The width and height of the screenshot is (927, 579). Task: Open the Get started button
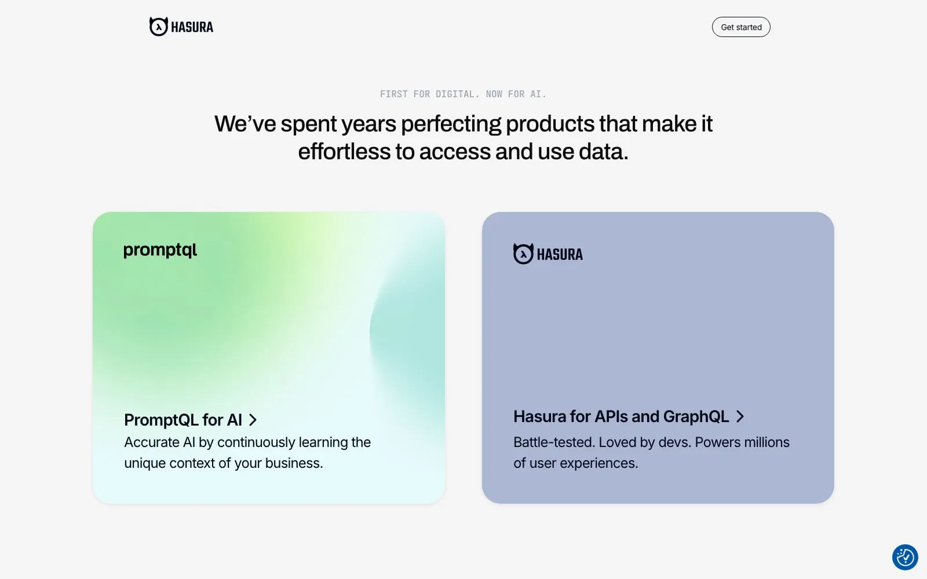tap(741, 27)
